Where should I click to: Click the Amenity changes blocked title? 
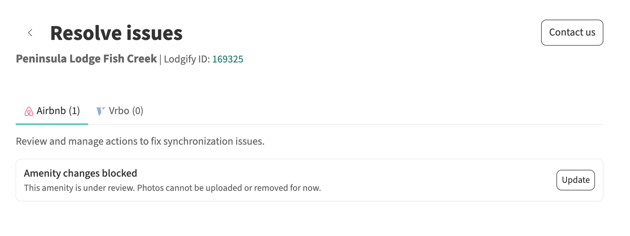click(81, 173)
